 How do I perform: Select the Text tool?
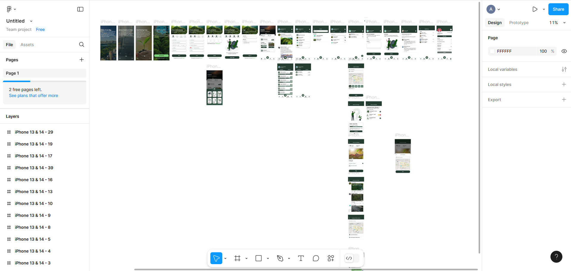click(301, 258)
